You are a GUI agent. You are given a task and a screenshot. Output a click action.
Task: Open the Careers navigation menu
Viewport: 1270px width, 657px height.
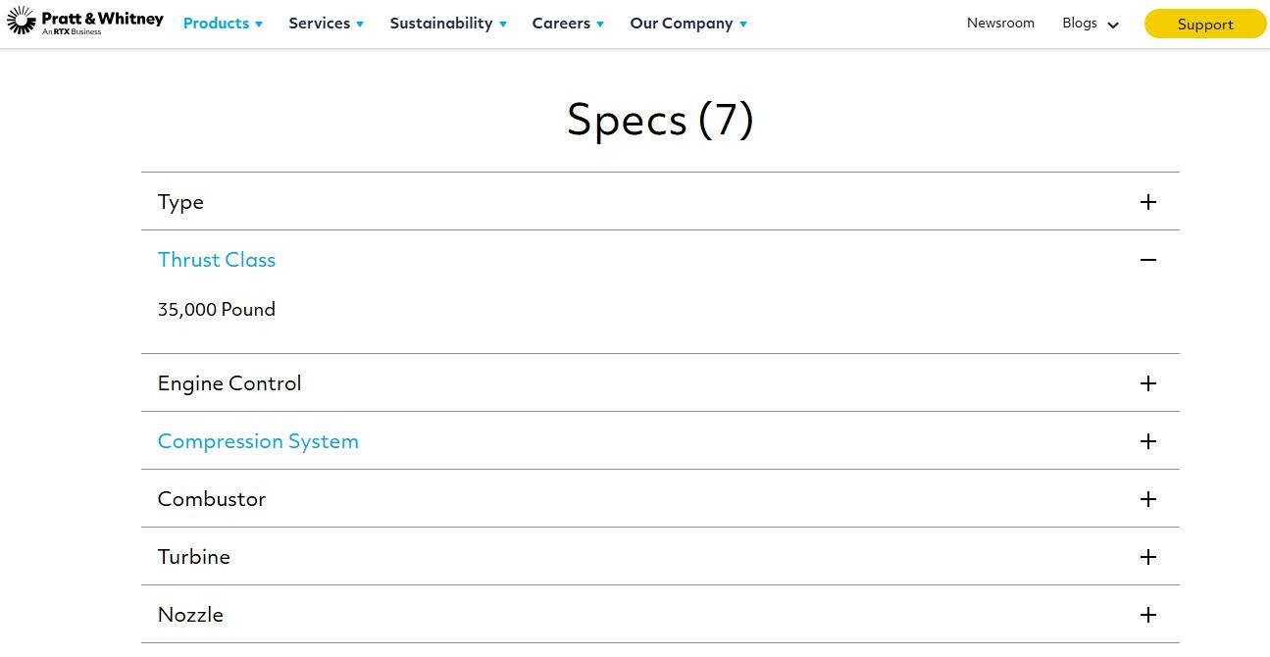(568, 24)
